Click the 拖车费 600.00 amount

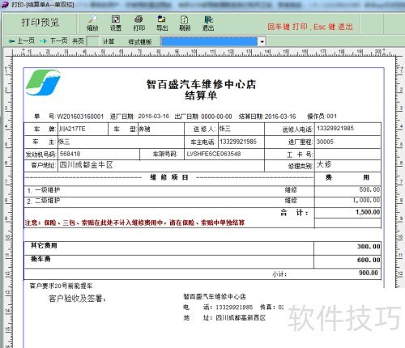[x=369, y=260]
